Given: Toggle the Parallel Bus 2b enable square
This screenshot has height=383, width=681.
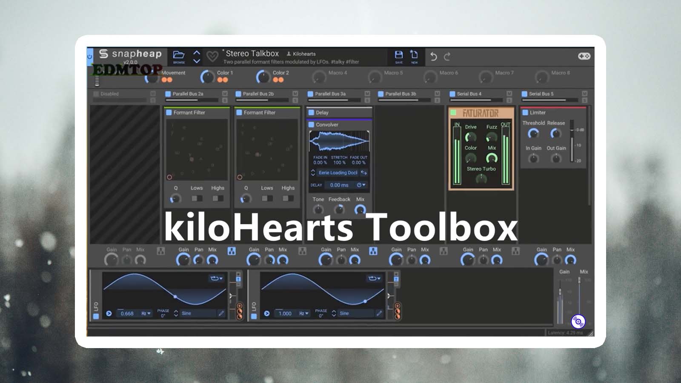Looking at the screenshot, I should [x=238, y=94].
